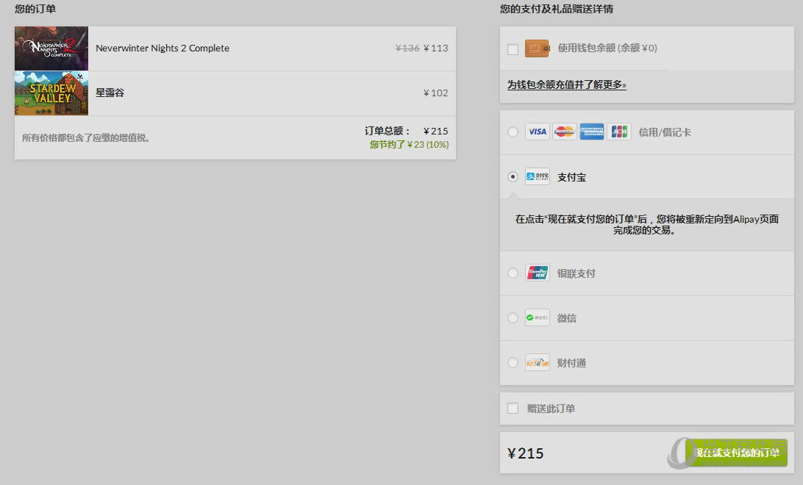Viewport: 803px width, 485px height.
Task: Open 为钱包余额充值并了解更多 link
Action: tap(566, 85)
